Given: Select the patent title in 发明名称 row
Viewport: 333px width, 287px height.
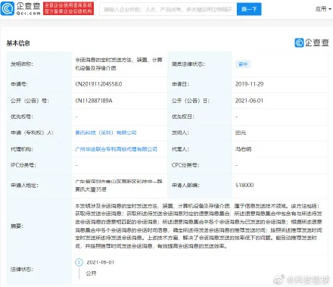Looking at the screenshot, I should pyautogui.click(x=119, y=64).
